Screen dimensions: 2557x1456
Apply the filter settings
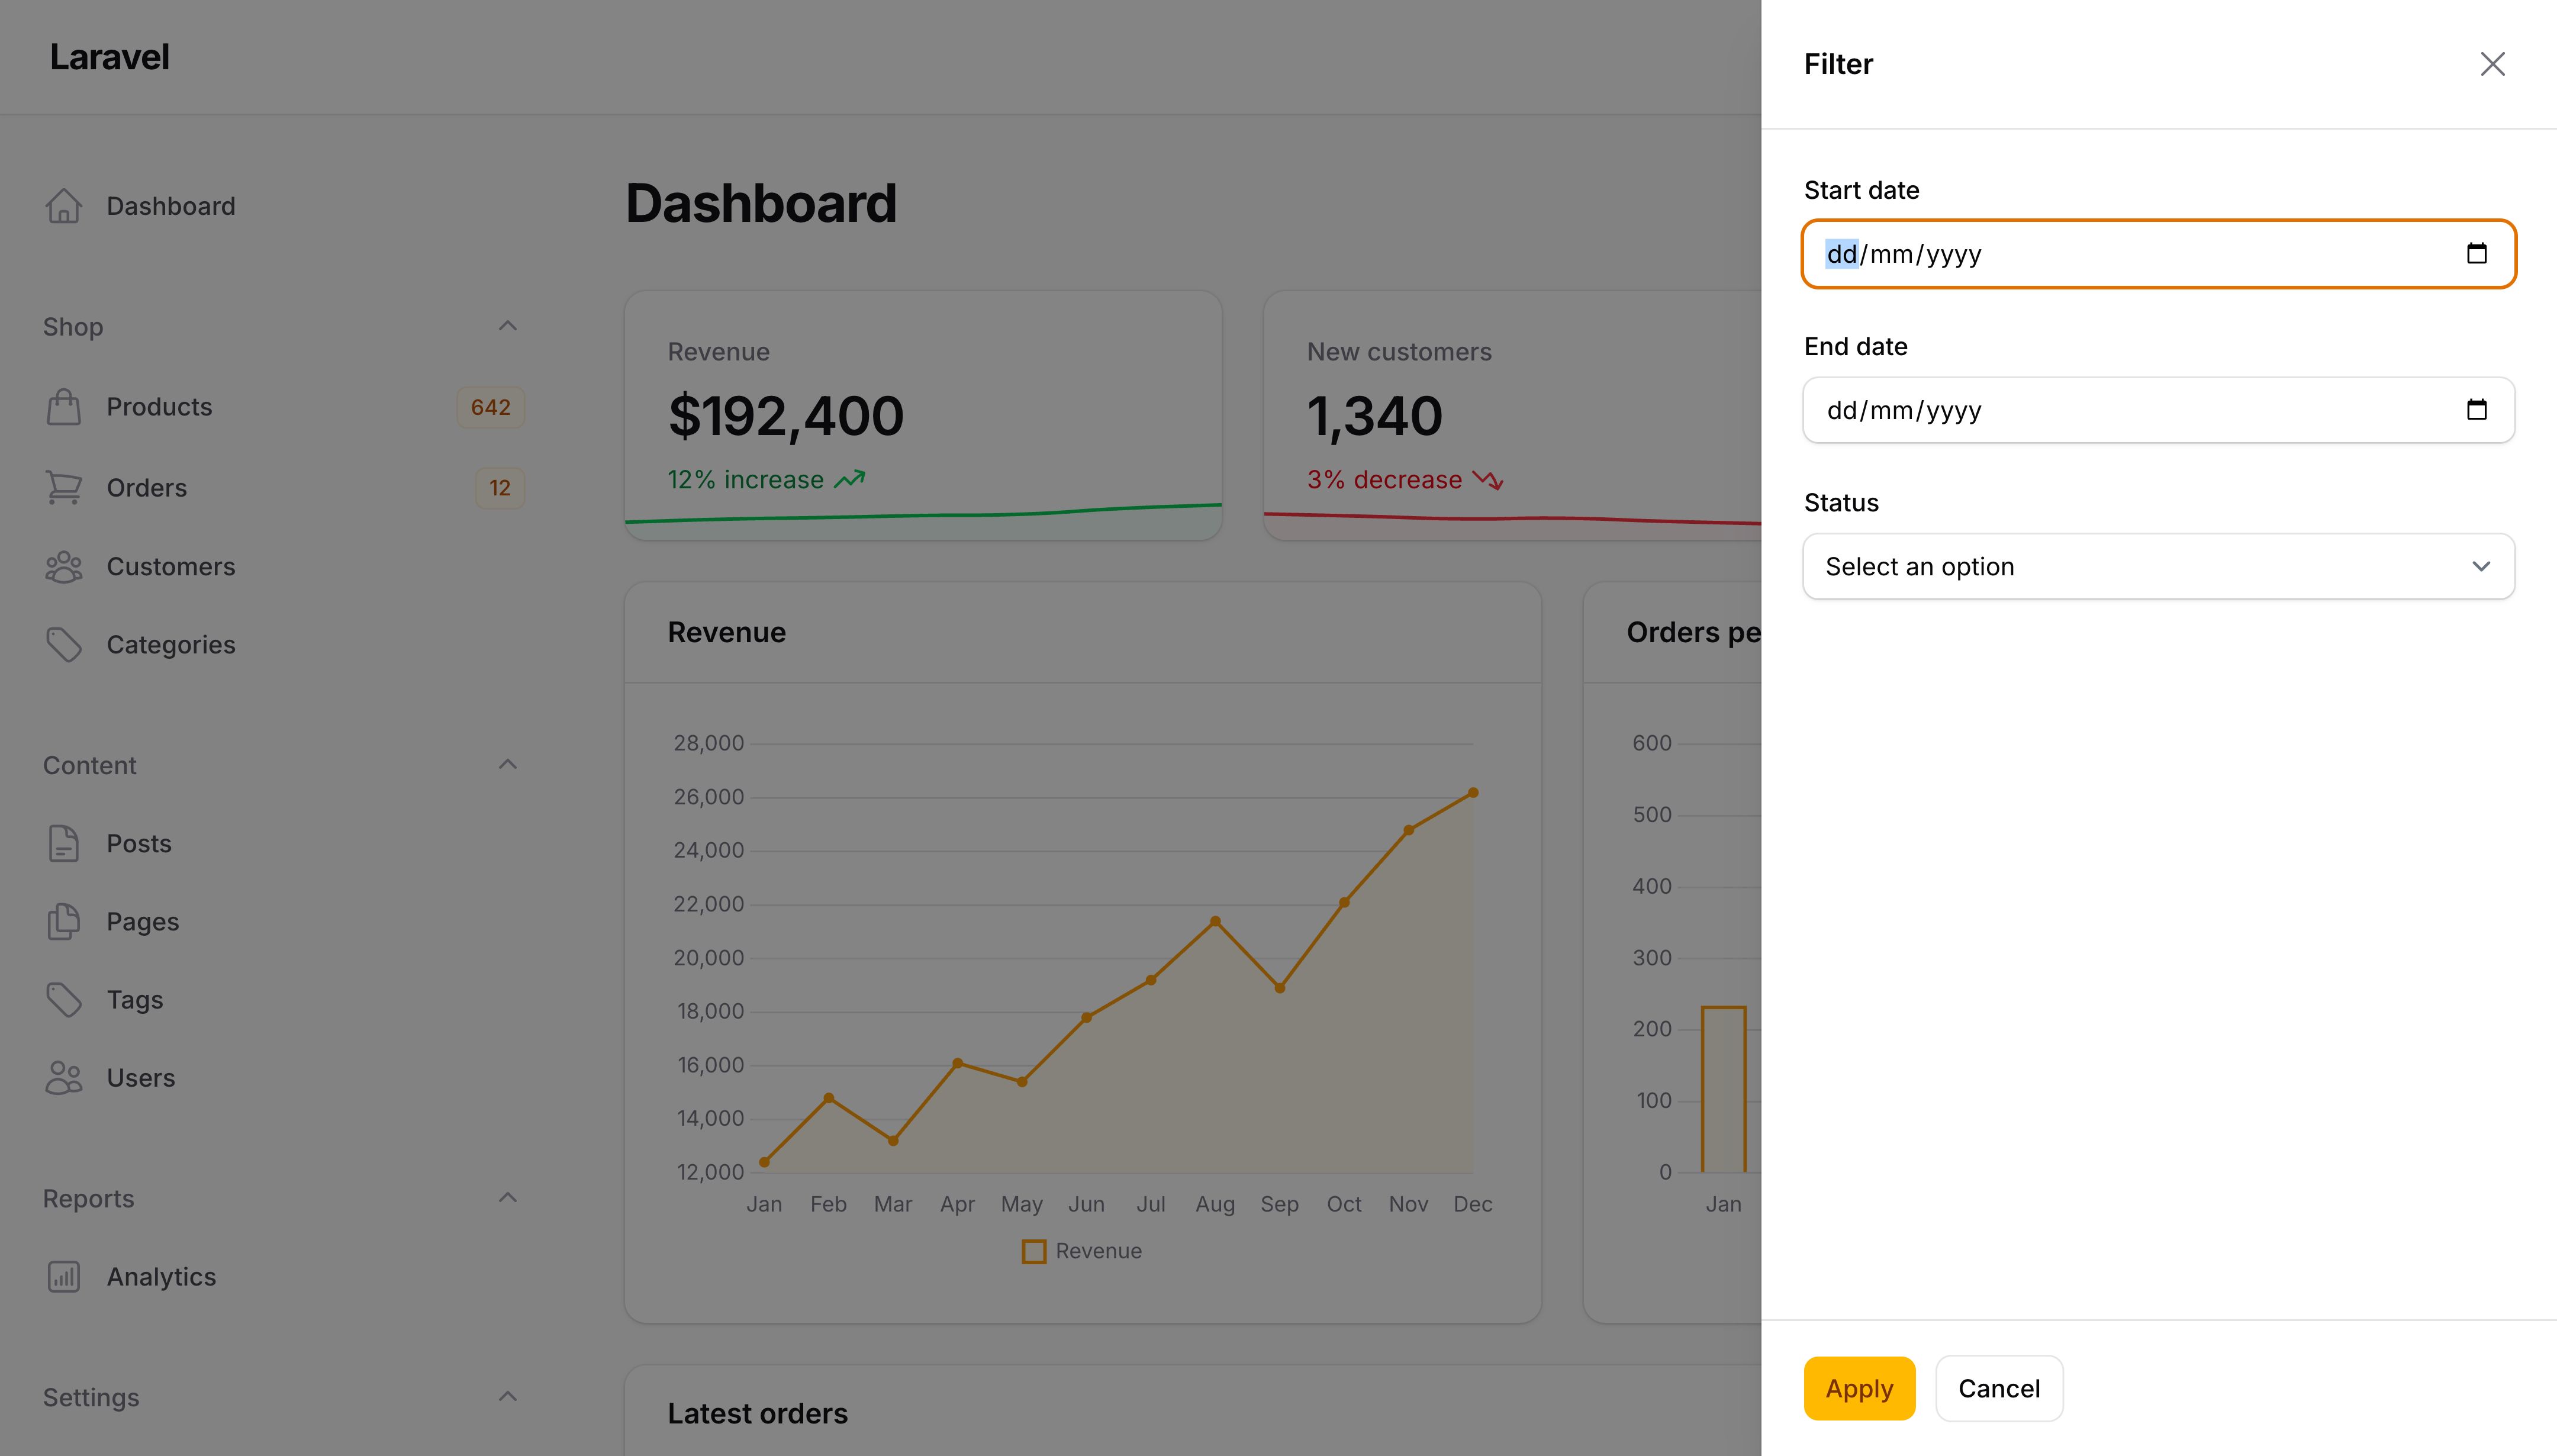1859,1388
